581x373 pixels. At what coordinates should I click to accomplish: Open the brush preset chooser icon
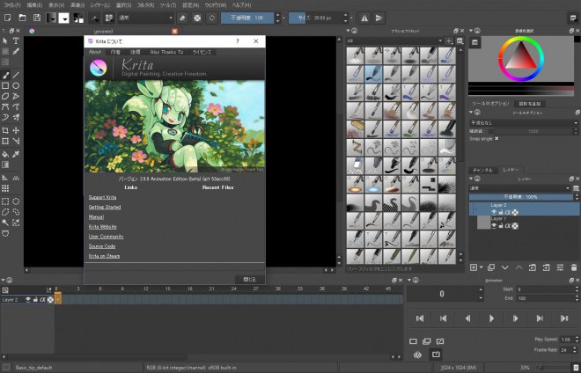109,18
